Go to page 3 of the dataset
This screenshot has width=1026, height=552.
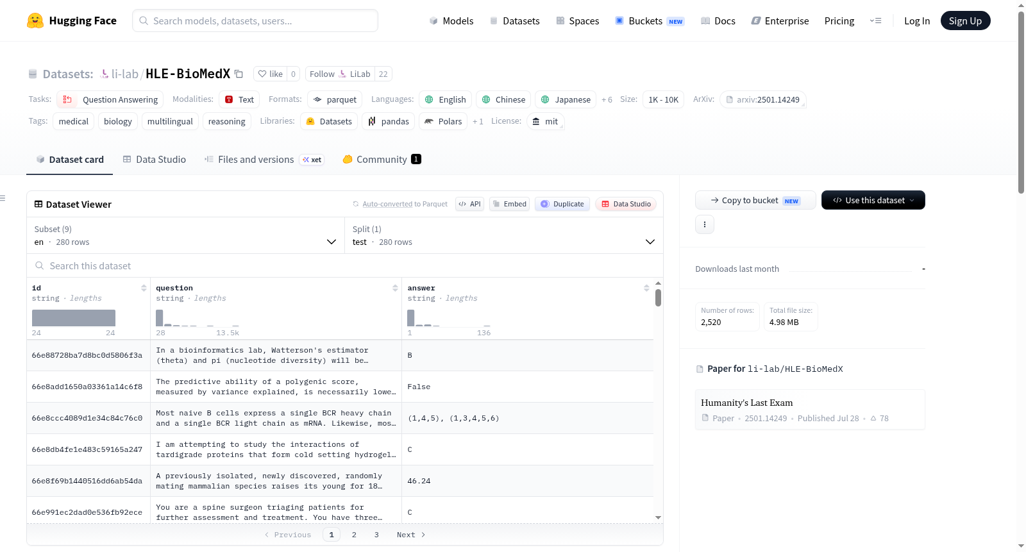coord(376,535)
